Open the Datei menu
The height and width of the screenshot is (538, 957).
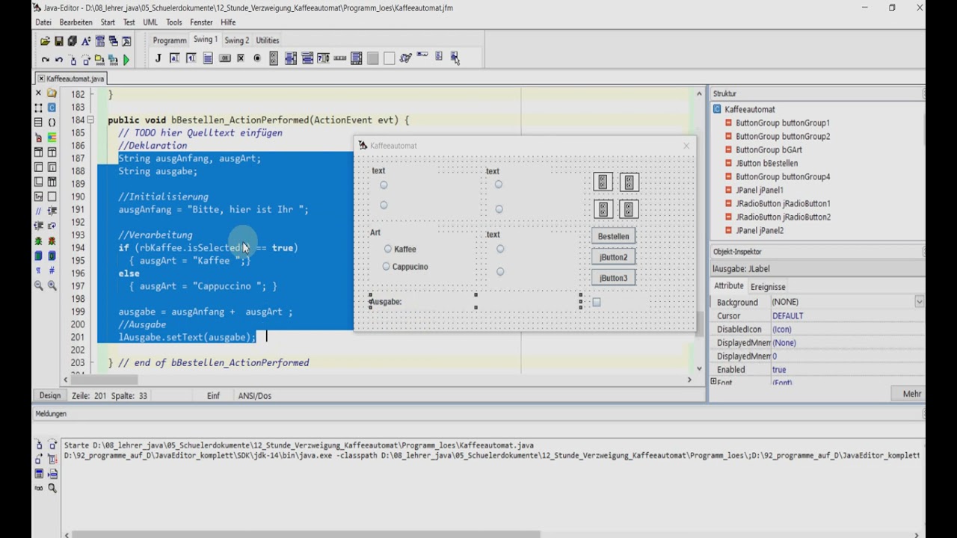pyautogui.click(x=43, y=22)
